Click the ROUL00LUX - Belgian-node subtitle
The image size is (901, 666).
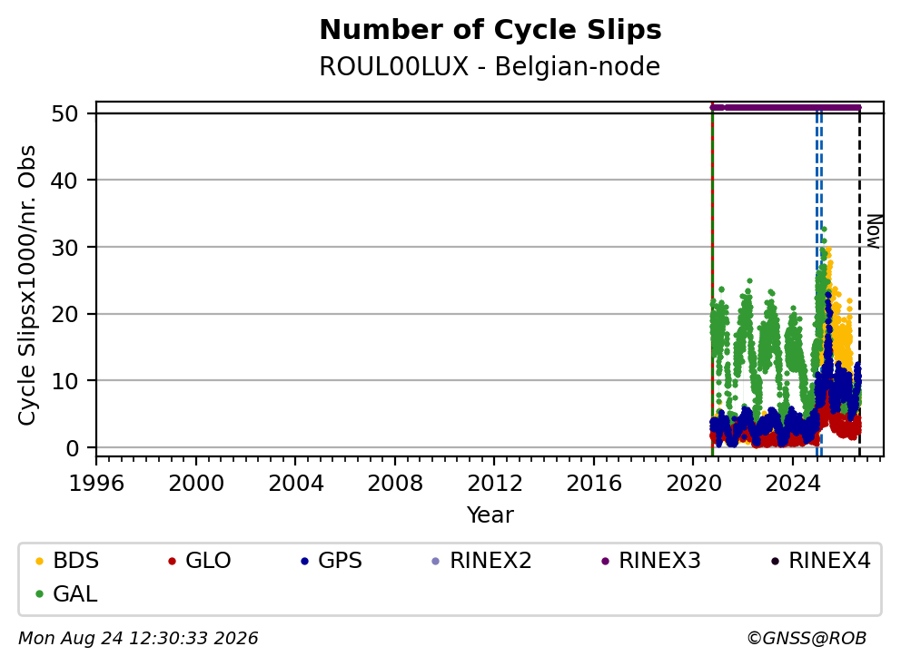[490, 66]
